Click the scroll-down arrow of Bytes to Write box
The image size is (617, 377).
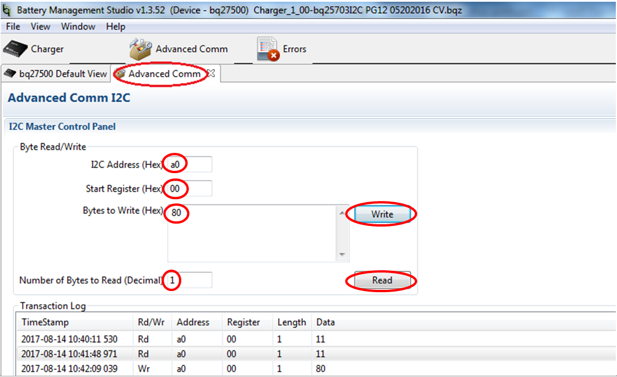340,253
